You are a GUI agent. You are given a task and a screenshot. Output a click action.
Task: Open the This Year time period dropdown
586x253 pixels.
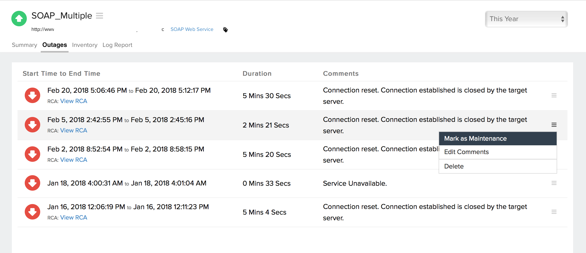click(526, 19)
